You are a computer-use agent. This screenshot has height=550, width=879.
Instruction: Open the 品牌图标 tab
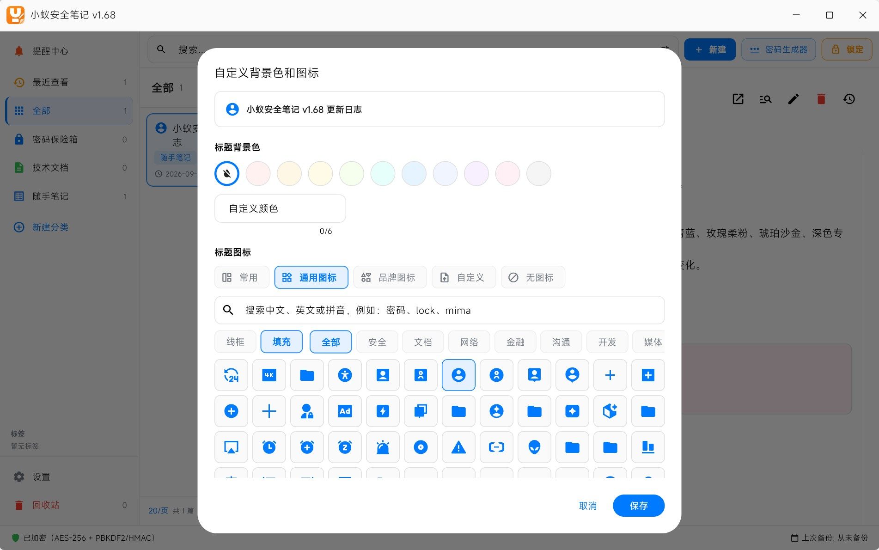coord(390,277)
